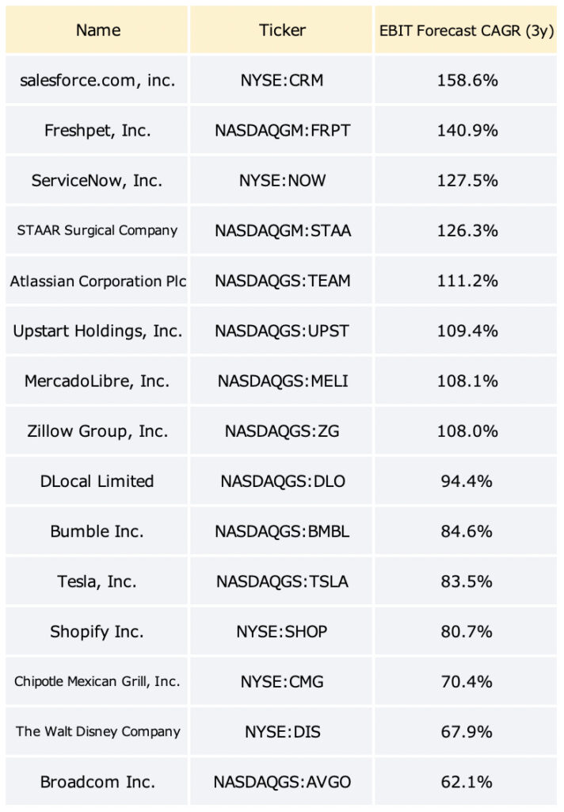Viewport: 564px width, 812px height.
Task: Click the Bumble Inc. name cell
Action: point(97,531)
